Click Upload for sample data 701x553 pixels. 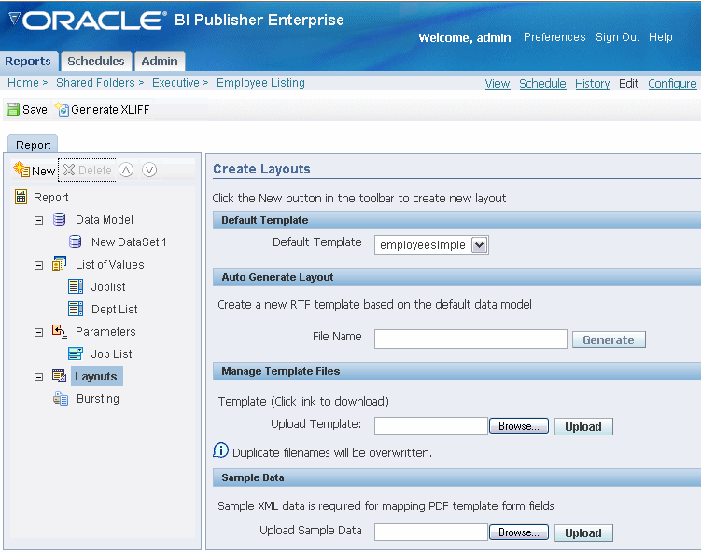(583, 532)
